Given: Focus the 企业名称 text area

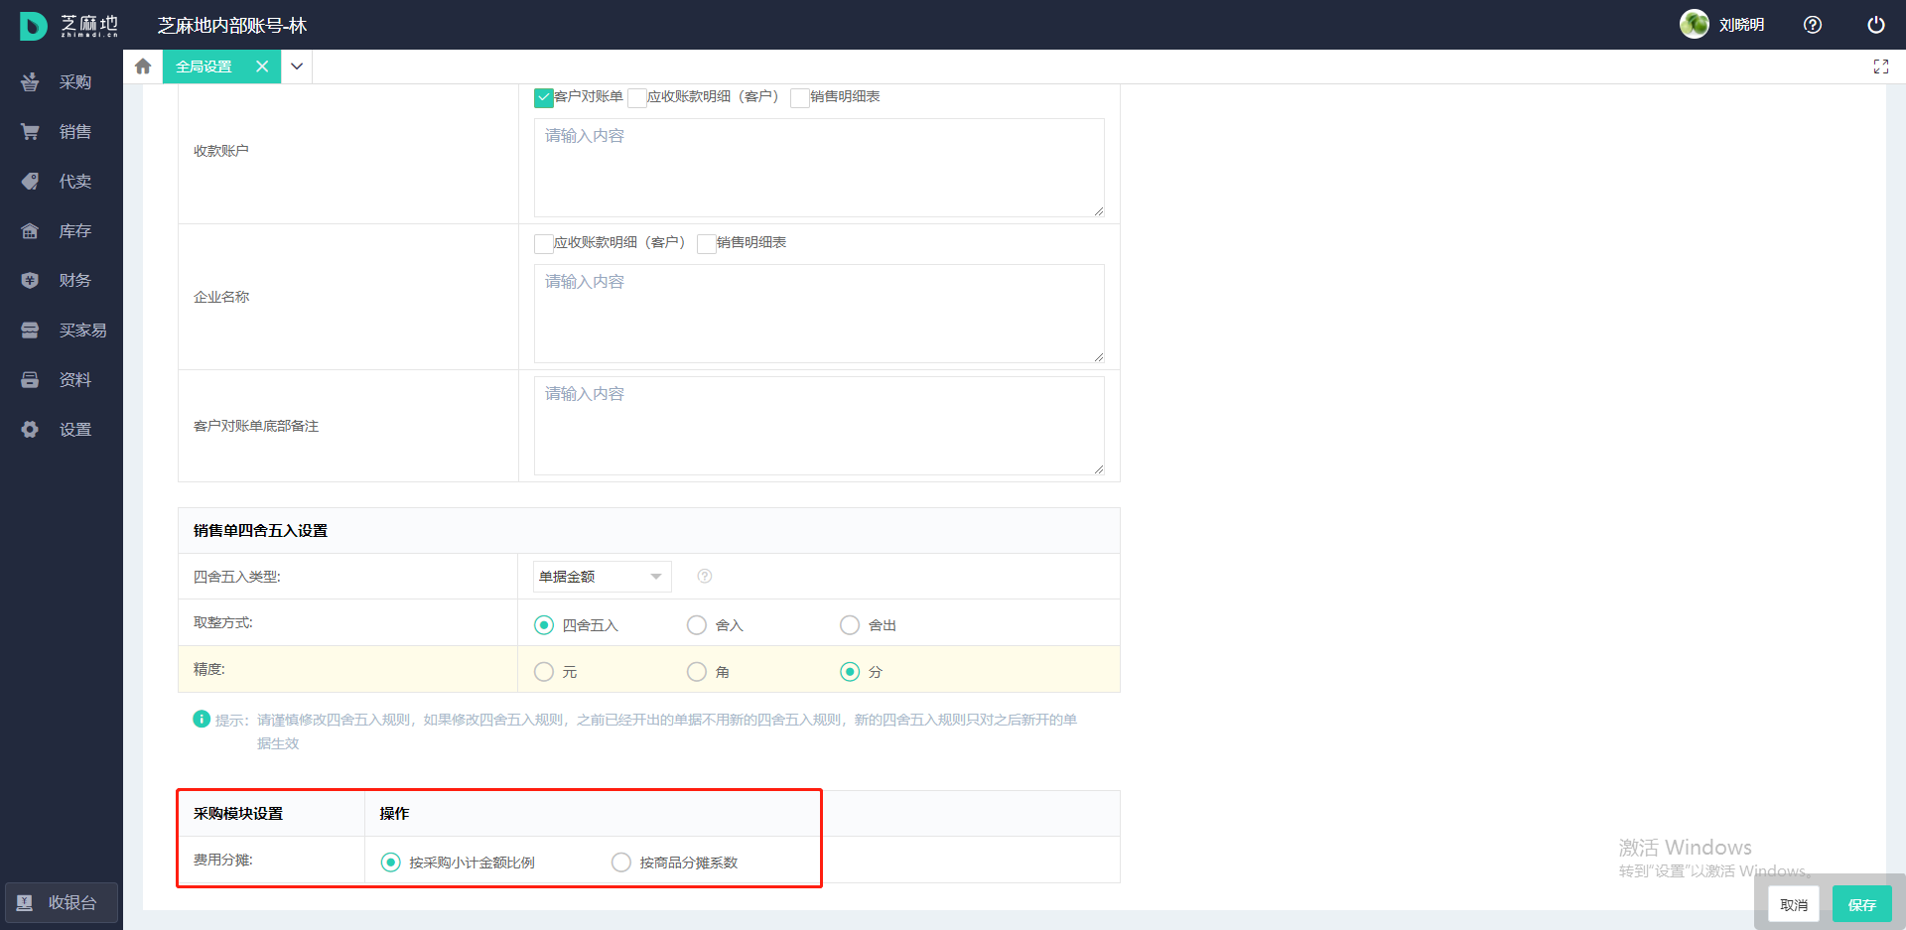Looking at the screenshot, I should coord(819,314).
